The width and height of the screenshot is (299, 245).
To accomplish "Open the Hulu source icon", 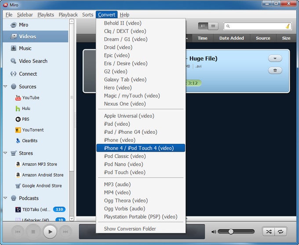I will click(x=18, y=108).
